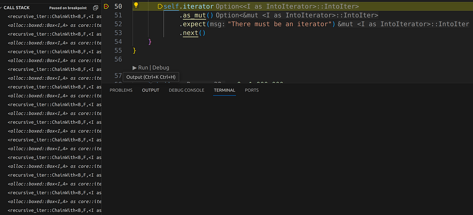Switch to the PROBLEMS panel tab
Image resolution: width=473 pixels, height=215 pixels.
[121, 90]
